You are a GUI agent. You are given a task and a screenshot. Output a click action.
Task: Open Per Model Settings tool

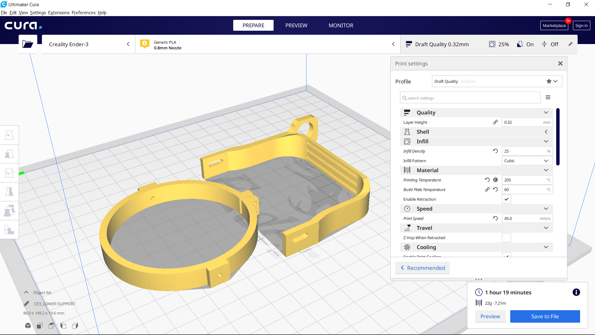(9, 211)
